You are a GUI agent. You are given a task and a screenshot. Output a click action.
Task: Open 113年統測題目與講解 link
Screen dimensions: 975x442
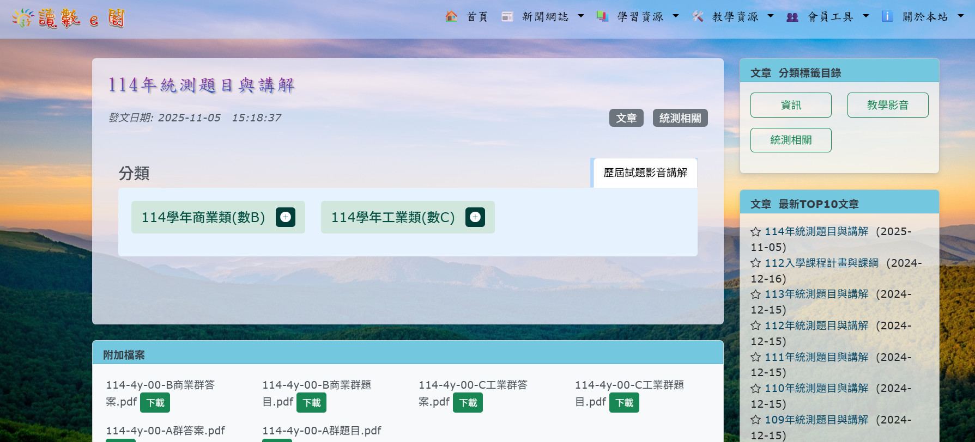point(816,294)
